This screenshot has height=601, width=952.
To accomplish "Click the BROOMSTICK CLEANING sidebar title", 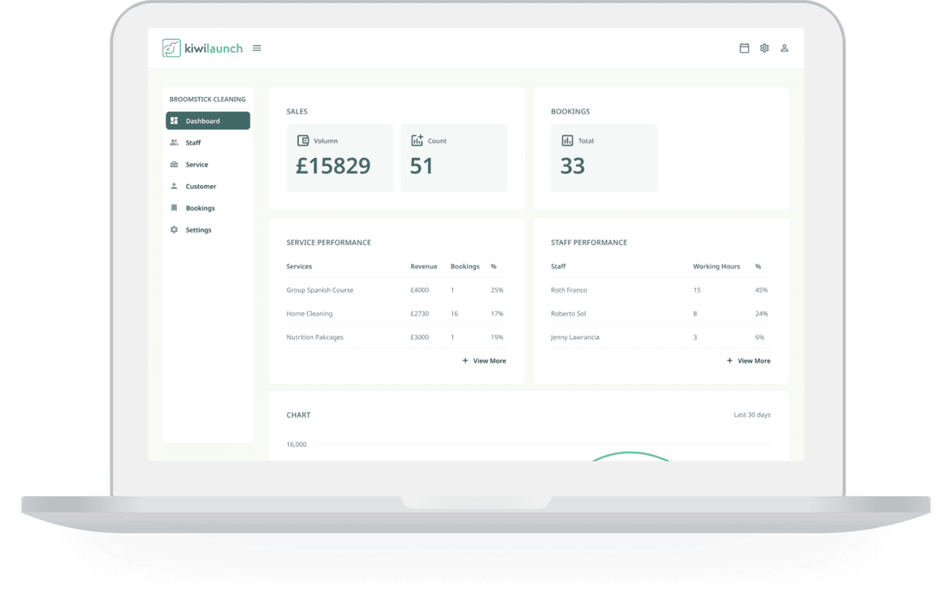I will click(208, 99).
